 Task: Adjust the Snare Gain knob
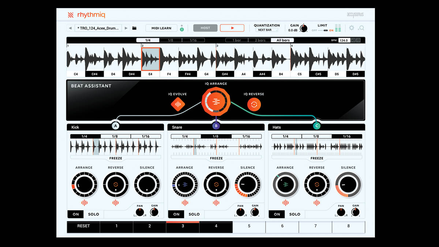pos(255,212)
